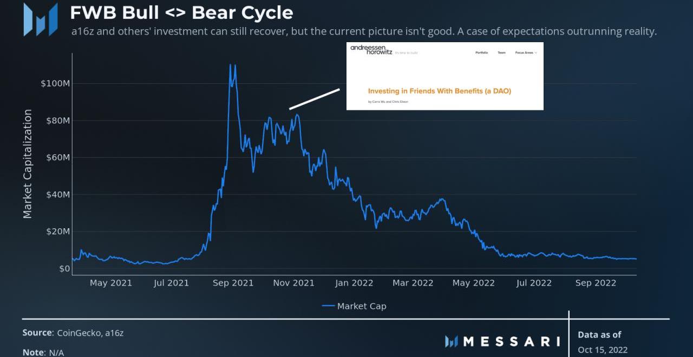Viewport: 693px width, 357px height.
Task: Click the Jan 2022 x-axis label
Action: (354, 283)
